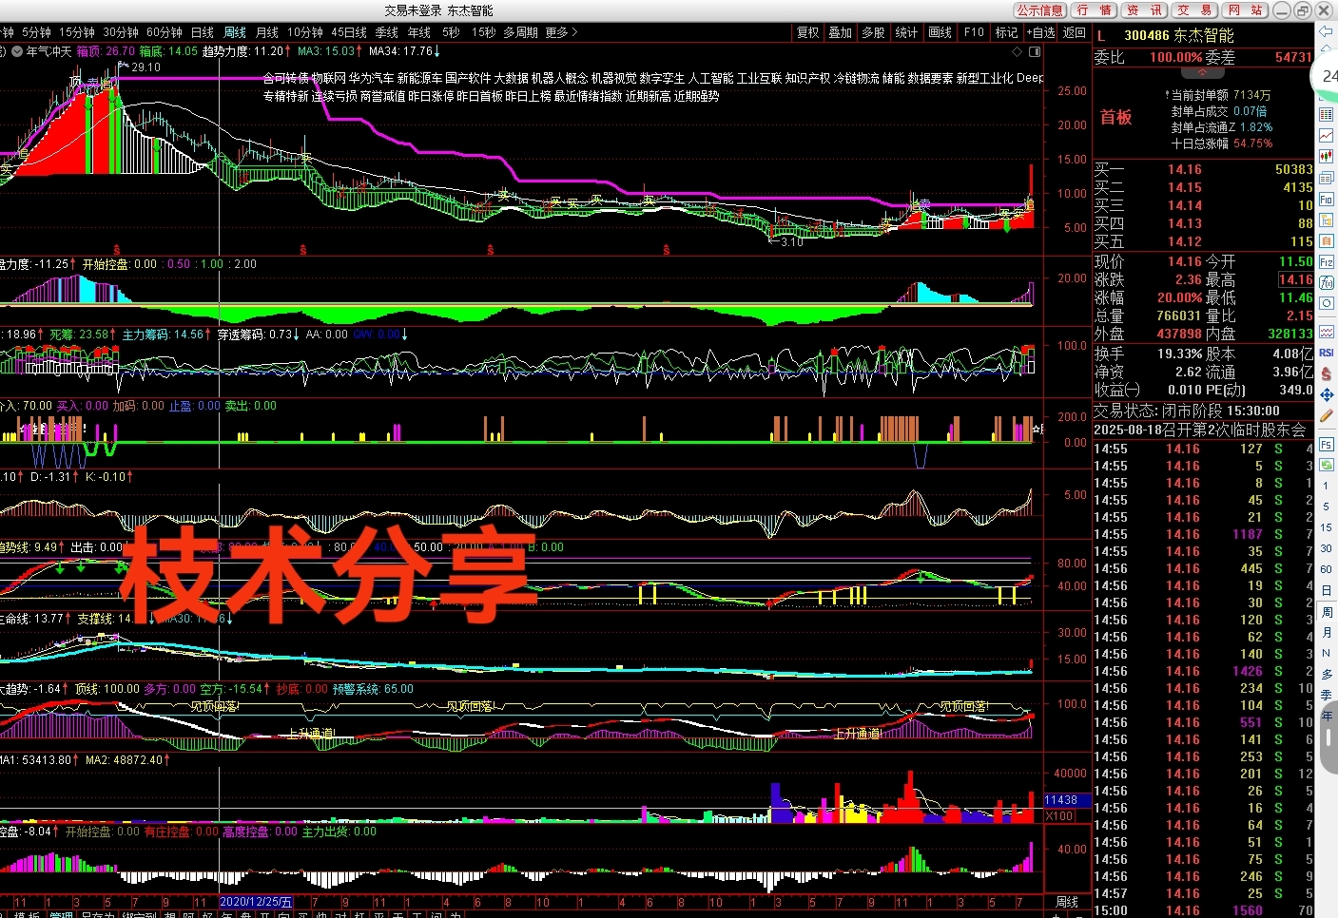Switch to 周线 weekly tab
1338x918 pixels.
235,32
